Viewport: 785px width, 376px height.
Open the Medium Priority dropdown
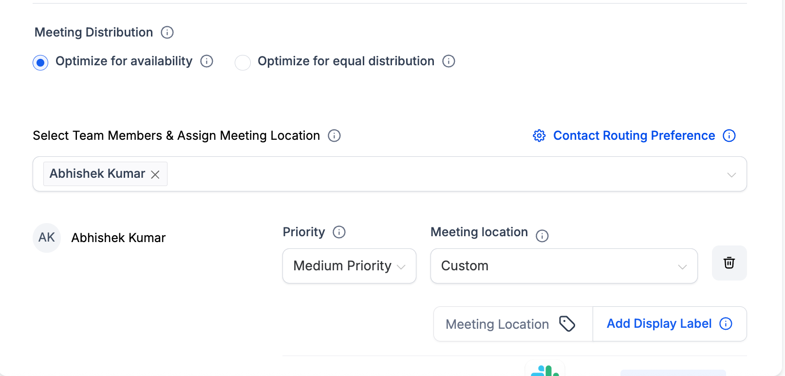point(349,266)
